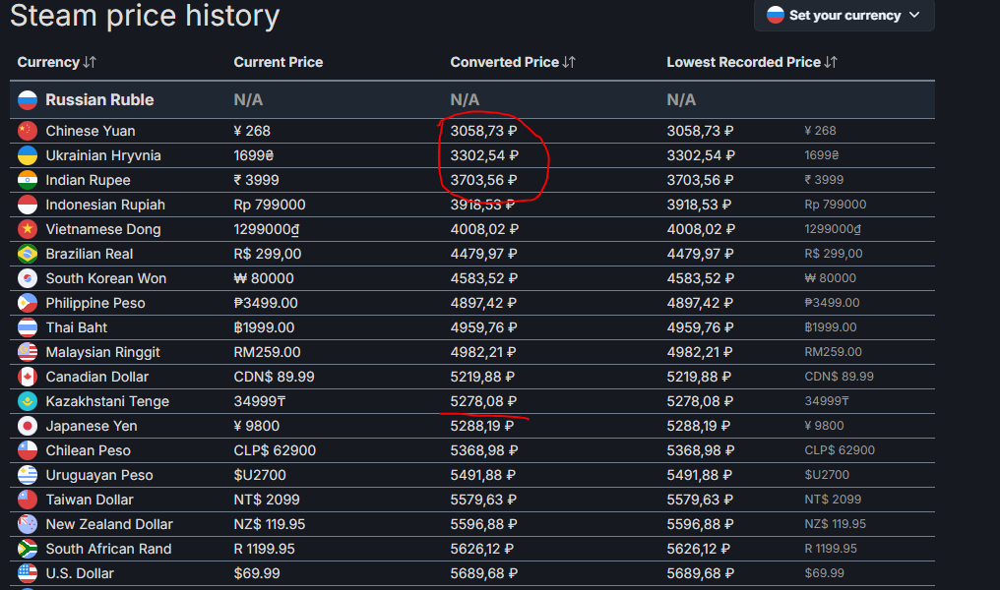This screenshot has width=1000, height=590.
Task: Click converted price 5278,08 ₽ for Tenge
Action: (483, 401)
